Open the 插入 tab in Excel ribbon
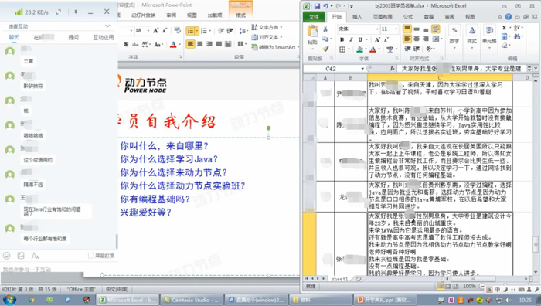The image size is (541, 306). pos(357,16)
